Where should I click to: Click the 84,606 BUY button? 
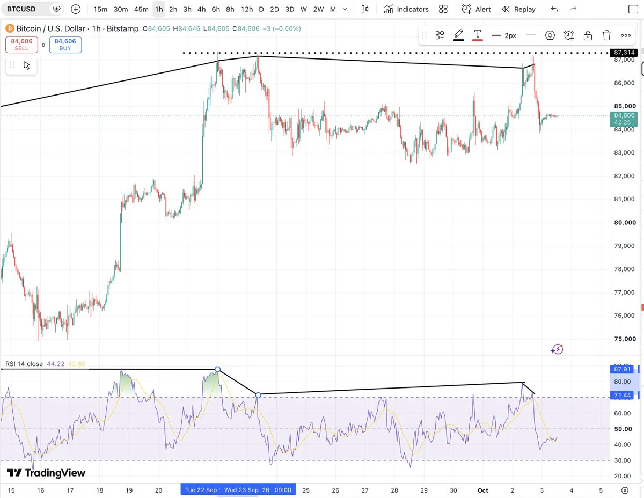pos(65,45)
